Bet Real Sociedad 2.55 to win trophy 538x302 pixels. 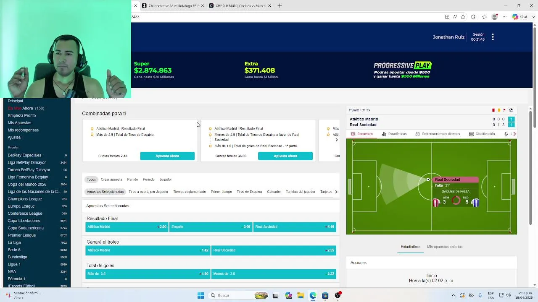coord(274,250)
